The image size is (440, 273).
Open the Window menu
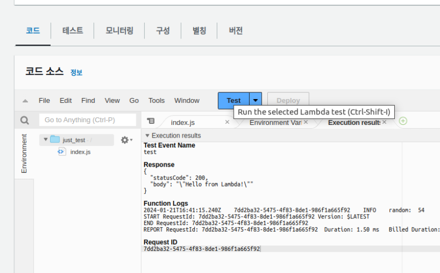pyautogui.click(x=186, y=101)
